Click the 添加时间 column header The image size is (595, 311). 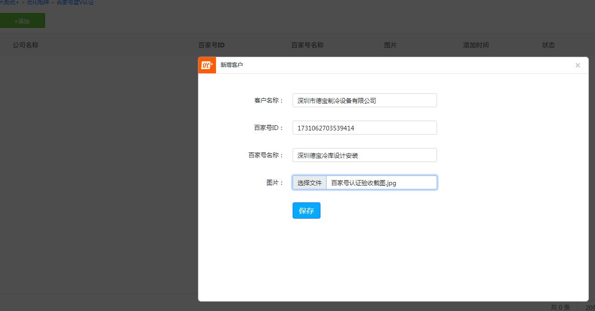(476, 45)
